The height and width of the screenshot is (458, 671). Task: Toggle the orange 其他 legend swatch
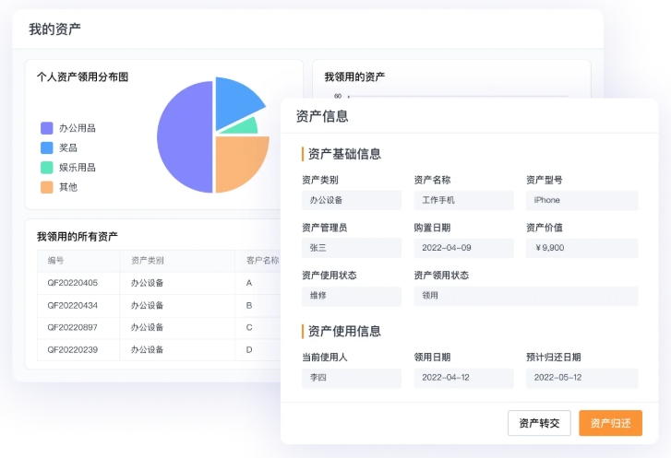(x=47, y=187)
